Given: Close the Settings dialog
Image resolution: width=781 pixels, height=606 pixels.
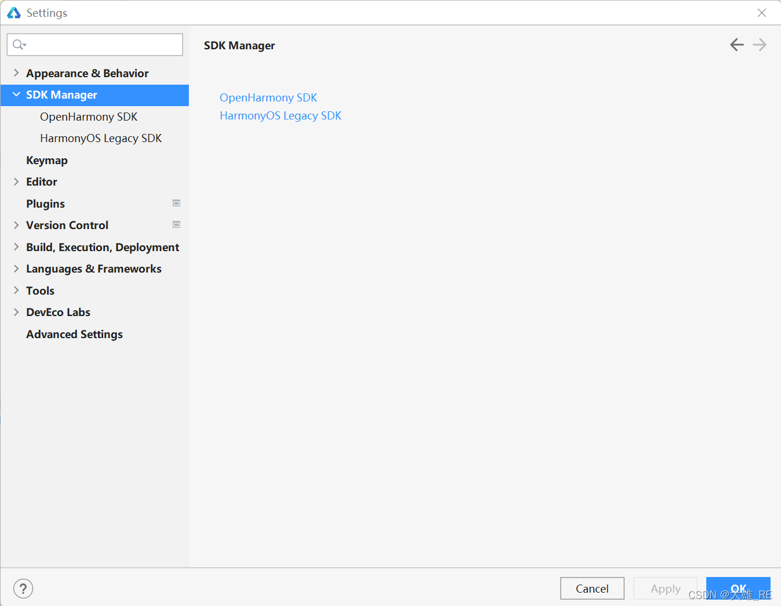Looking at the screenshot, I should click(762, 13).
